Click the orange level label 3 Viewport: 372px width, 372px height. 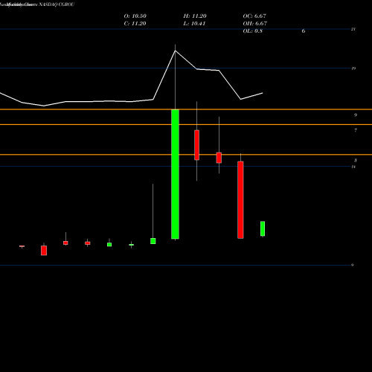click(356, 161)
